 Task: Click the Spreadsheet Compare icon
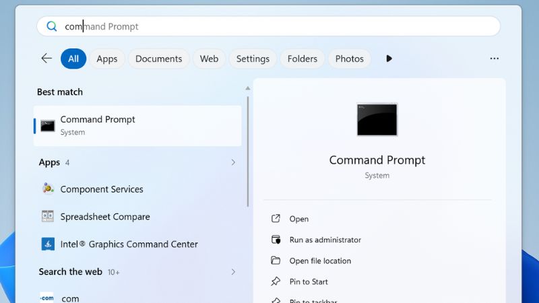47,216
